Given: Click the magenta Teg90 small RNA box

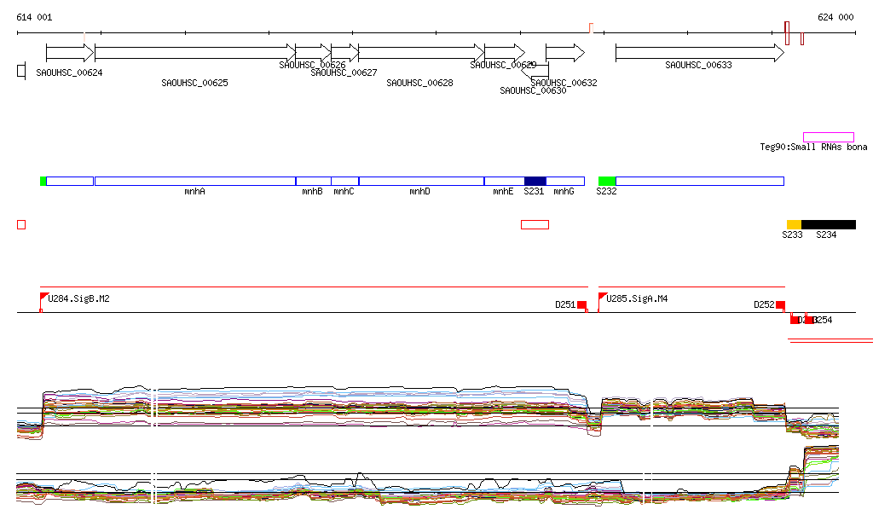Looking at the screenshot, I should (828, 137).
